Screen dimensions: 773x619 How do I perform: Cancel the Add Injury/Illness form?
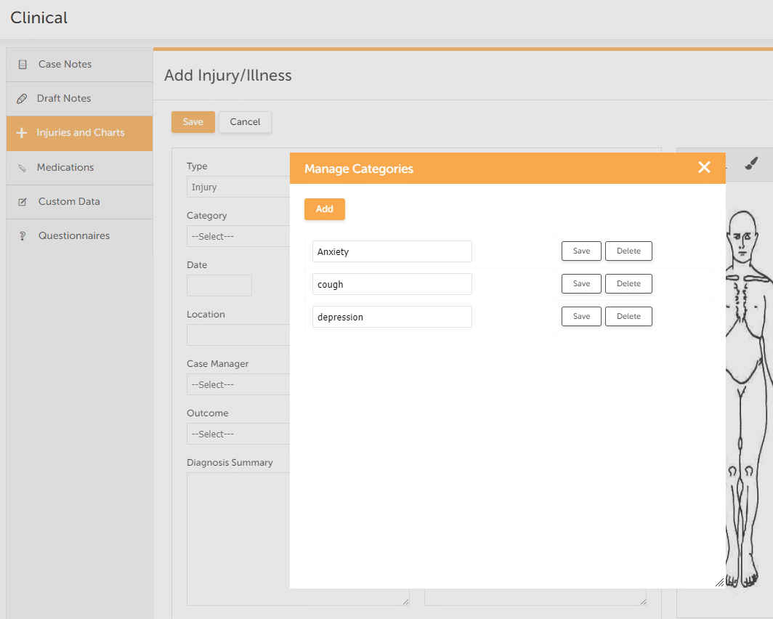click(x=245, y=122)
